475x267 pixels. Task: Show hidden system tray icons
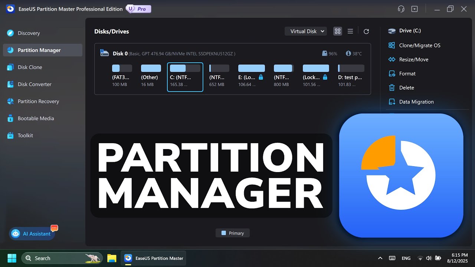point(380,258)
